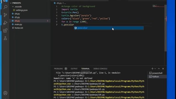The height and width of the screenshot is (99, 176).
Task: Open the Search view in activity bar
Action: (x=5, y=7)
